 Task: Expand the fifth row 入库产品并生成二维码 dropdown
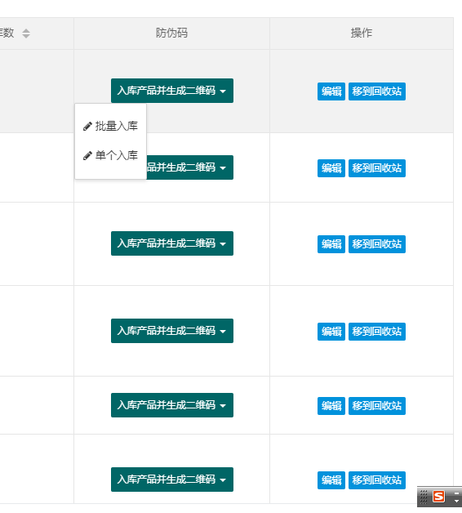click(172, 405)
